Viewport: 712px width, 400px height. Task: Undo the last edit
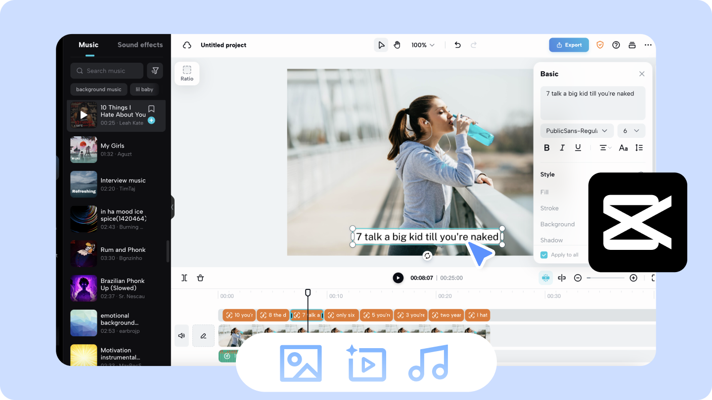tap(457, 45)
